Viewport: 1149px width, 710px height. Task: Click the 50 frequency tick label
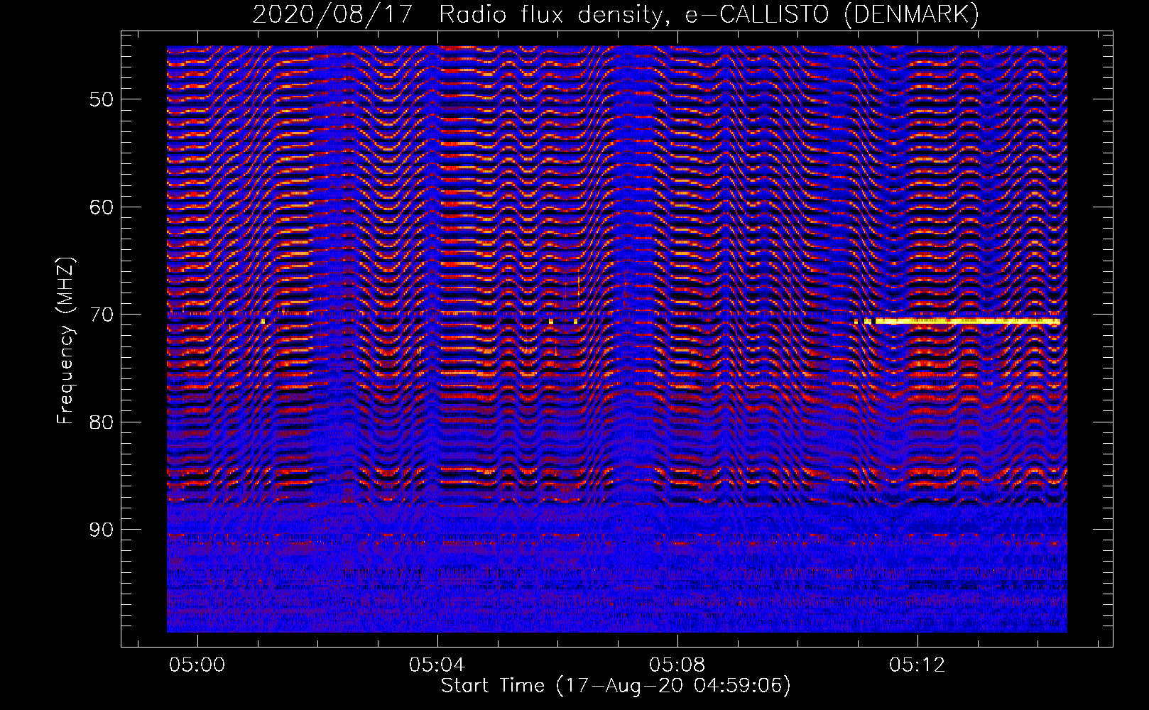point(102,99)
